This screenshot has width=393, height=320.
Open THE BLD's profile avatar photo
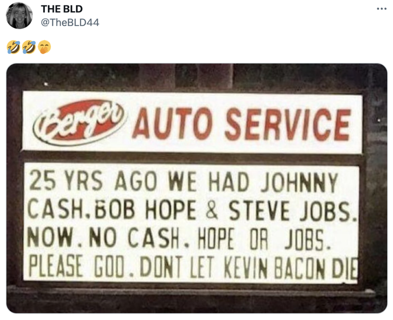[19, 15]
